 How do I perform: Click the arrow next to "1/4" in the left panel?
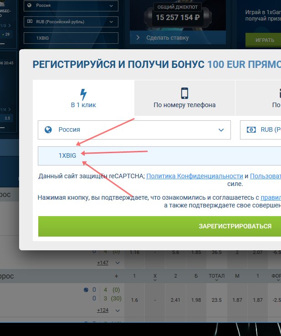tap(9, 109)
